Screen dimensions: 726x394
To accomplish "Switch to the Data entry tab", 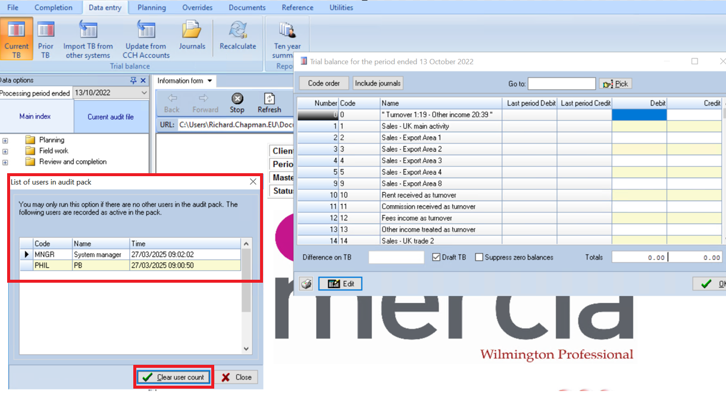I will [x=105, y=8].
